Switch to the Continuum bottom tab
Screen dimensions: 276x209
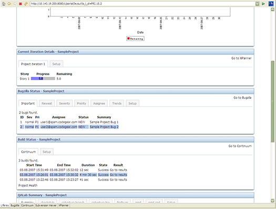27,205
